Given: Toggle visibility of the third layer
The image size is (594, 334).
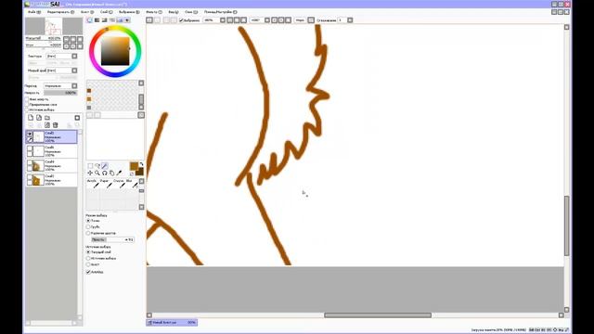Looking at the screenshot, I should coord(30,162).
